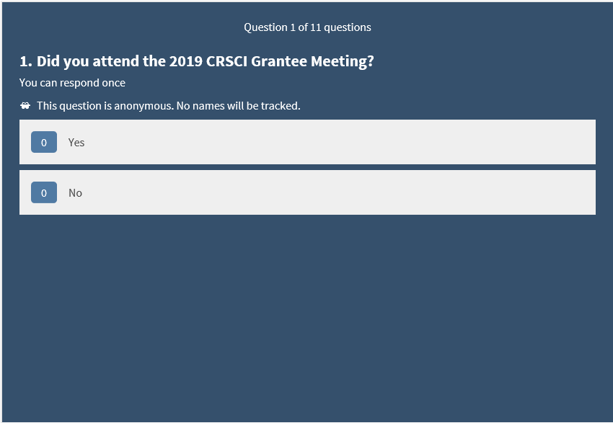Click the empty dark blue area below answers

[307, 317]
